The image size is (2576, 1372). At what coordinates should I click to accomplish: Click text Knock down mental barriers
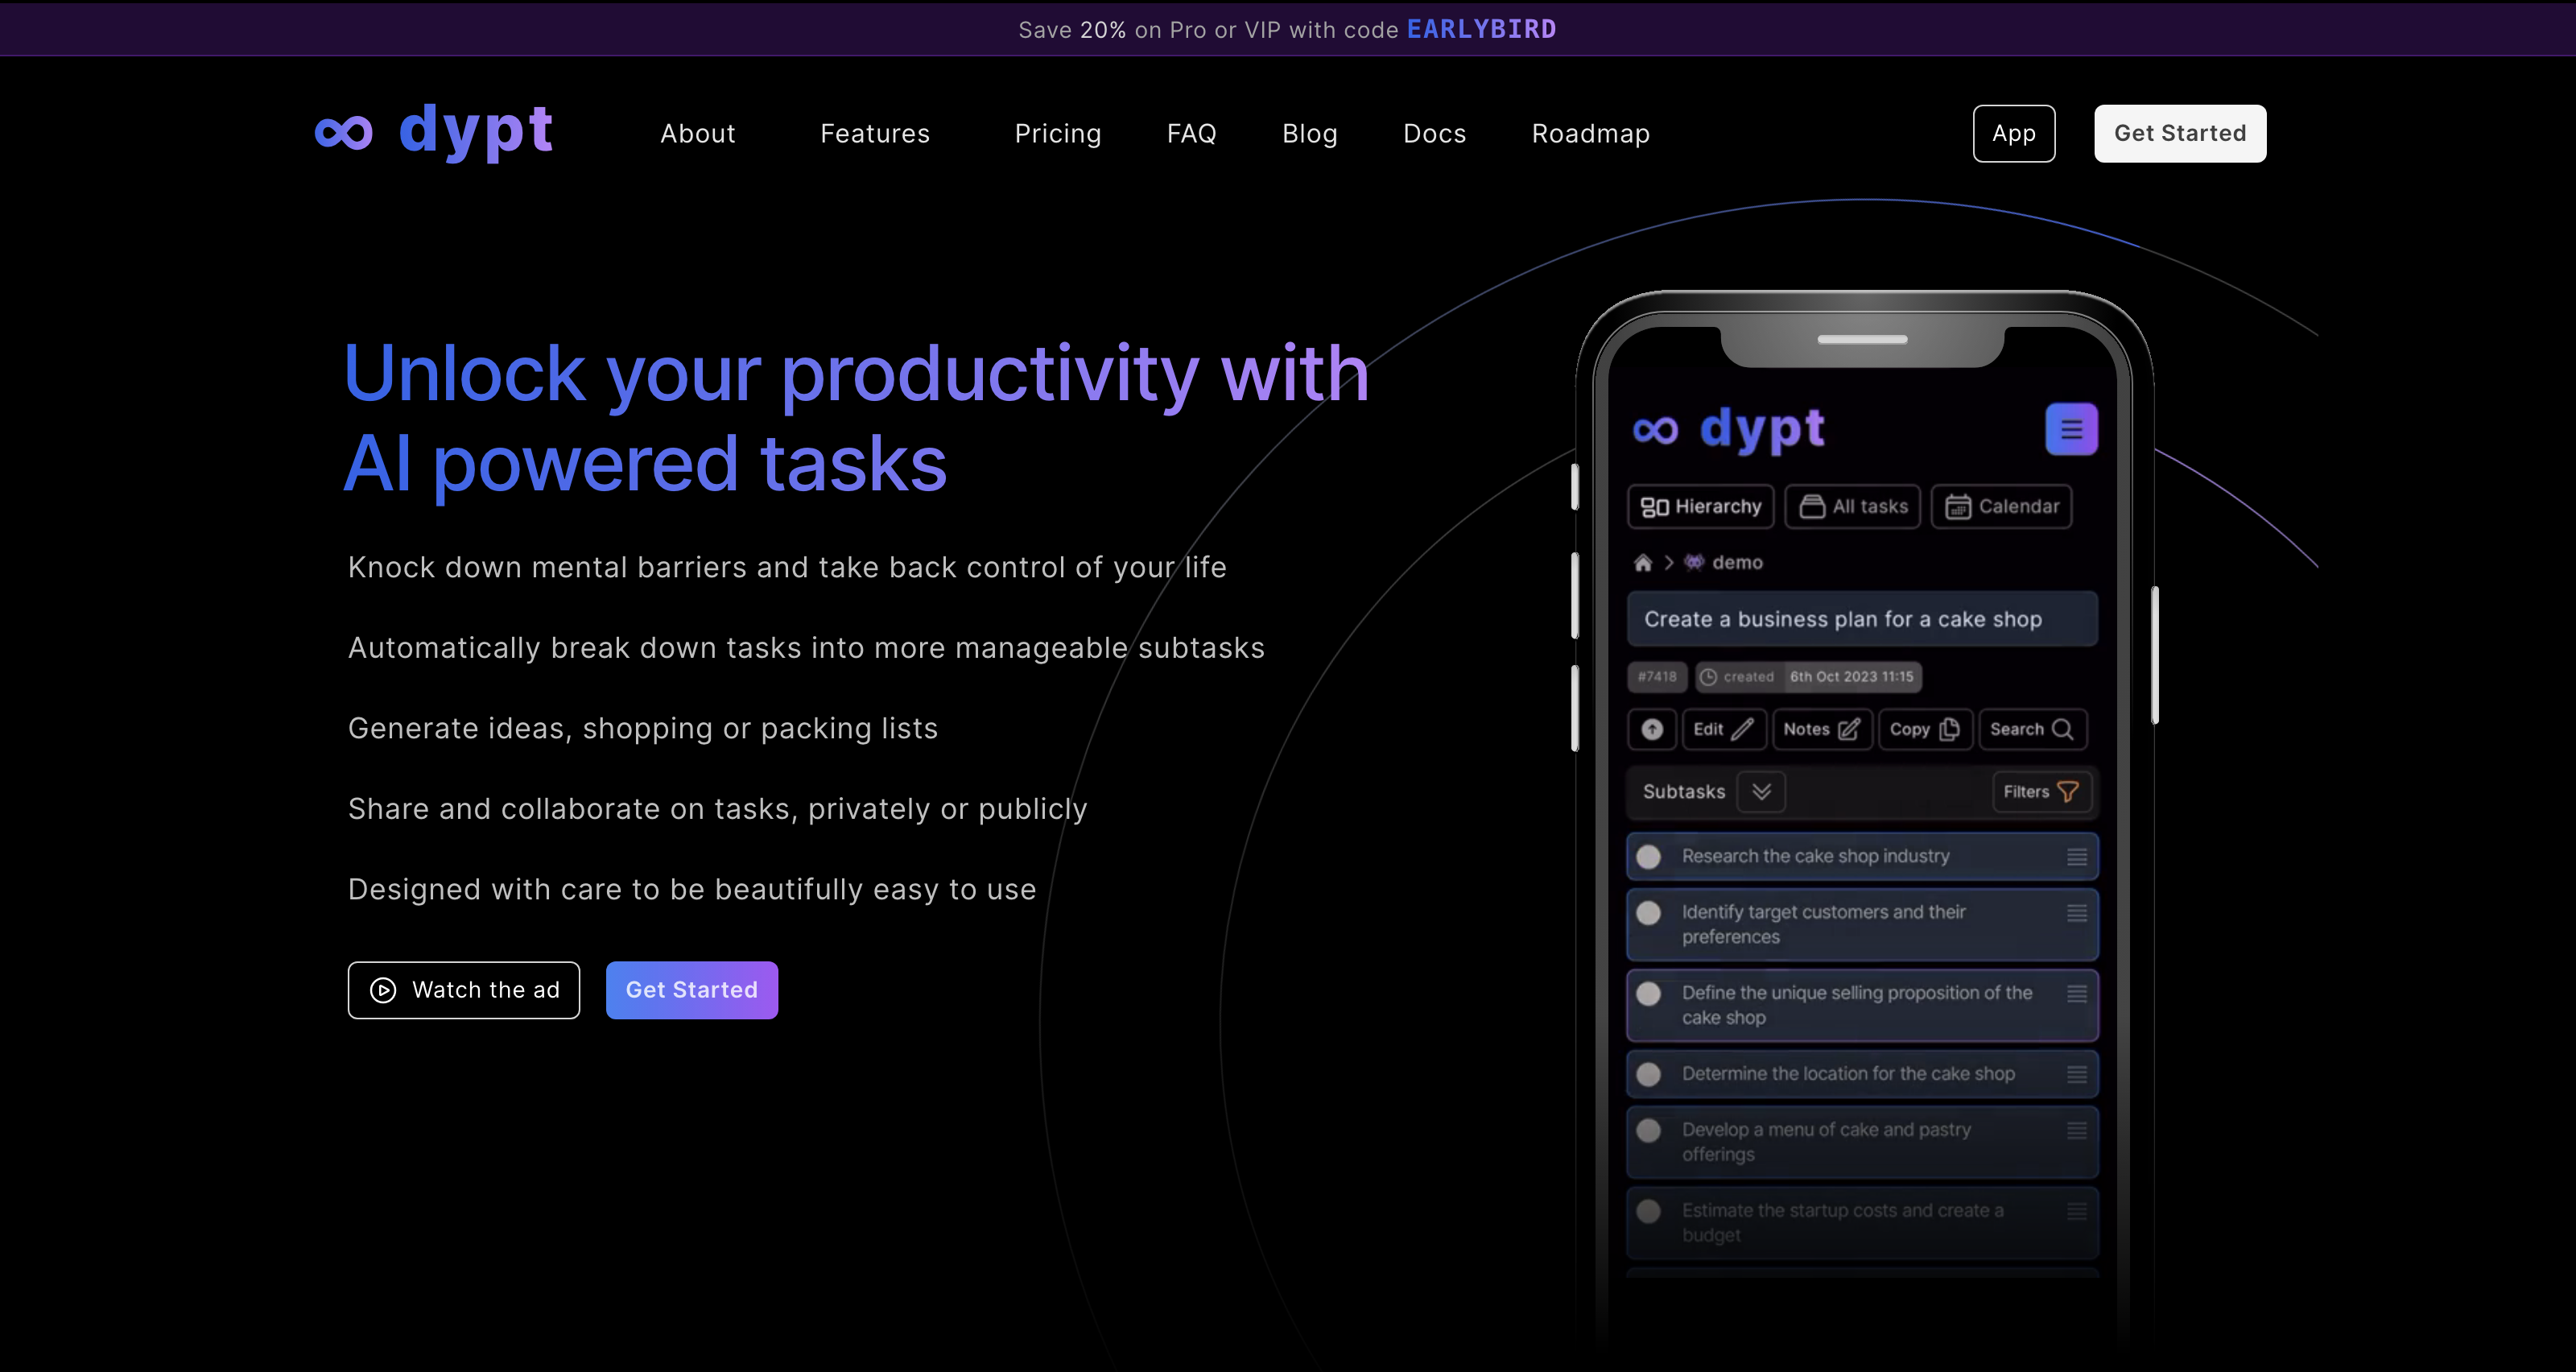(x=787, y=568)
